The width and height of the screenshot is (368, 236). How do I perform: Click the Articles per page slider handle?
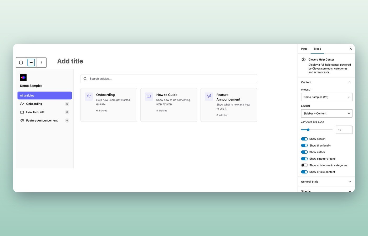[x=308, y=130]
